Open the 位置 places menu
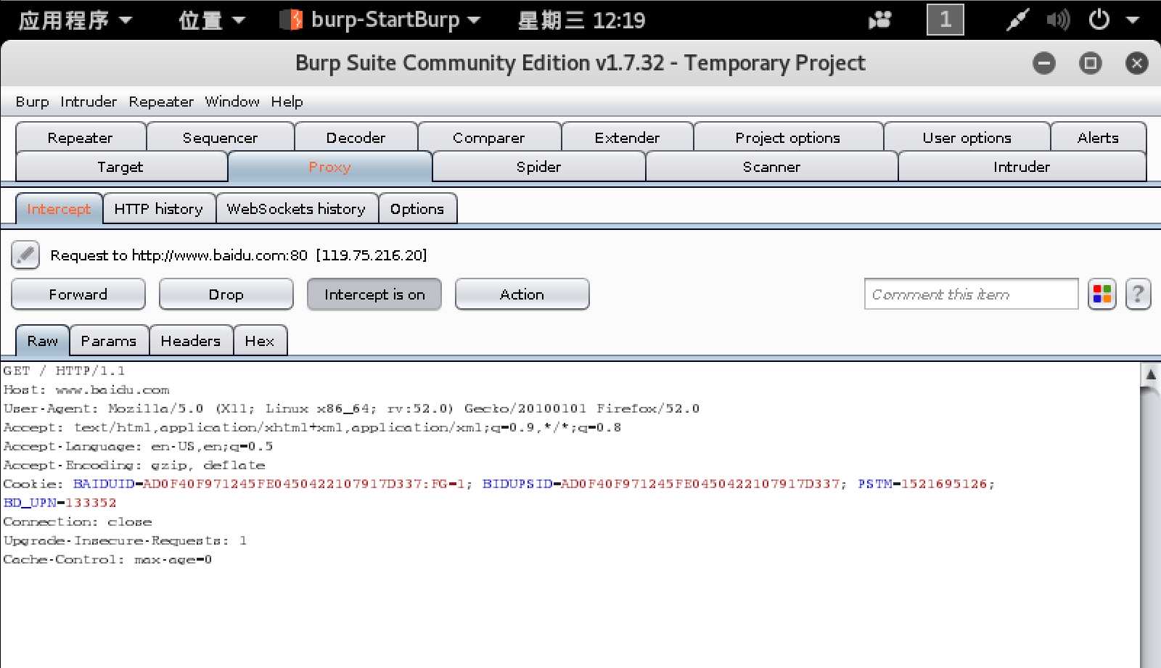Image resolution: width=1161 pixels, height=668 pixels. click(212, 20)
